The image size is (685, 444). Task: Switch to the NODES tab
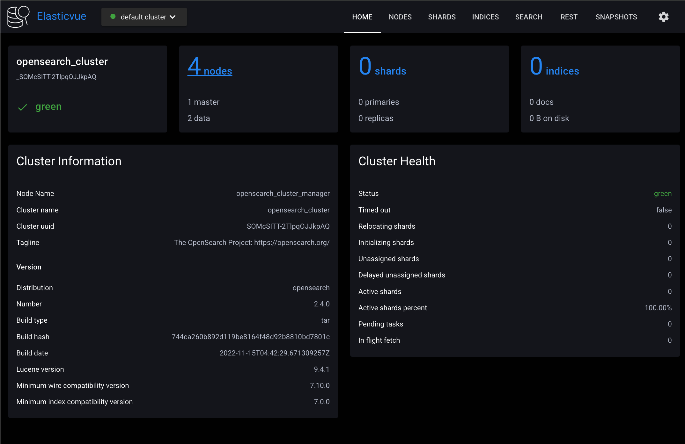(400, 17)
